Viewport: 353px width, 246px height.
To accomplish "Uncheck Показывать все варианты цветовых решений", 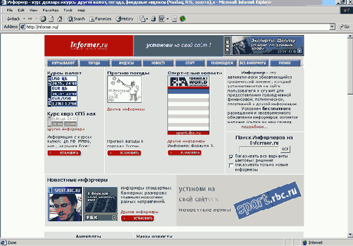I will [231, 157].
